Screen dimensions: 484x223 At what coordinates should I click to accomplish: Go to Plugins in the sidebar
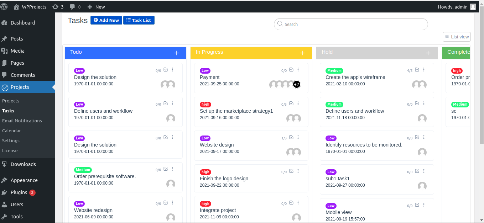(19, 192)
